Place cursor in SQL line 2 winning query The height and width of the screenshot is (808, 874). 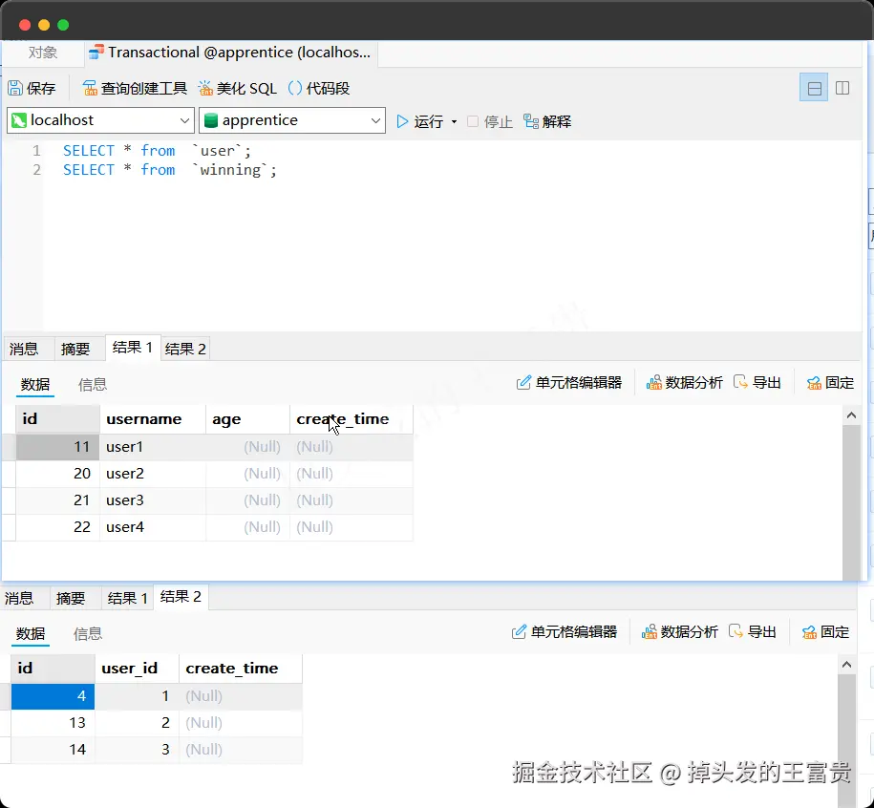(169, 170)
